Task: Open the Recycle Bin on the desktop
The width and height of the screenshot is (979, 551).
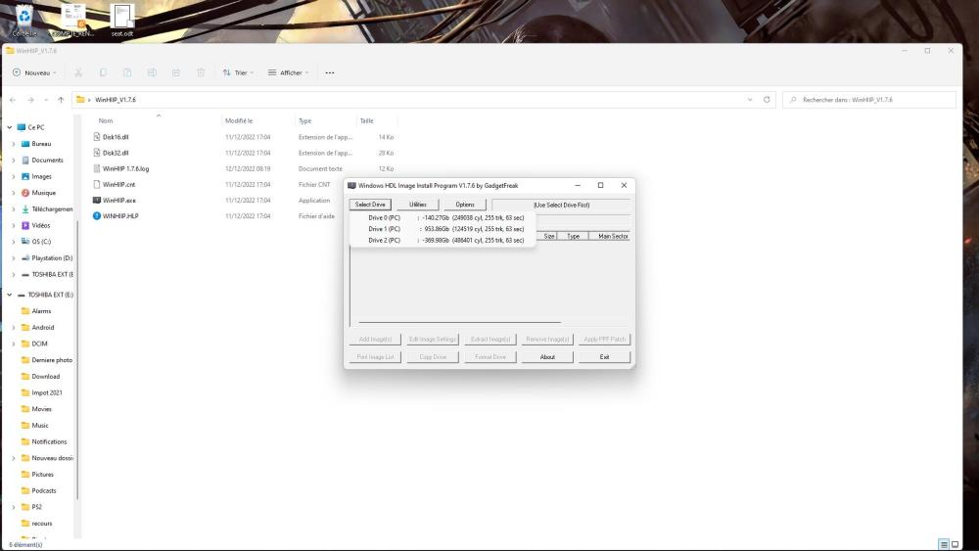Action: 24,18
